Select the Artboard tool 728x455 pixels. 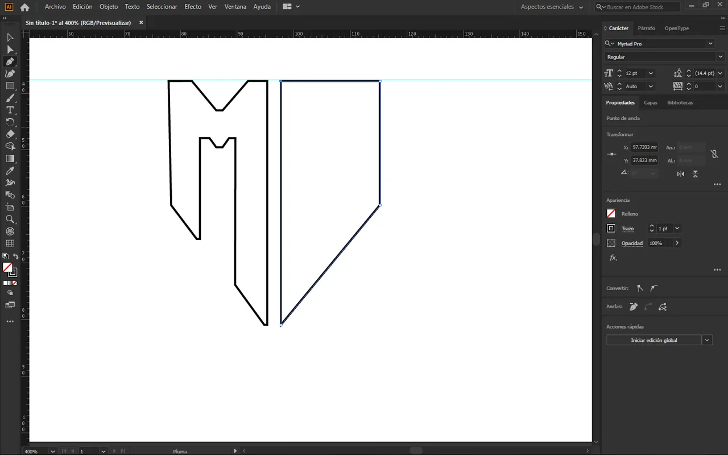point(10,207)
